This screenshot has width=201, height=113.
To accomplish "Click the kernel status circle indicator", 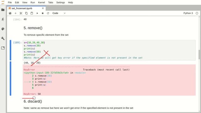I will click(x=197, y=13).
